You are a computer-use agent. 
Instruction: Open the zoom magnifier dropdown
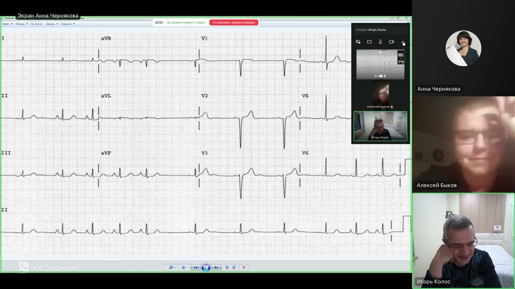point(172,267)
